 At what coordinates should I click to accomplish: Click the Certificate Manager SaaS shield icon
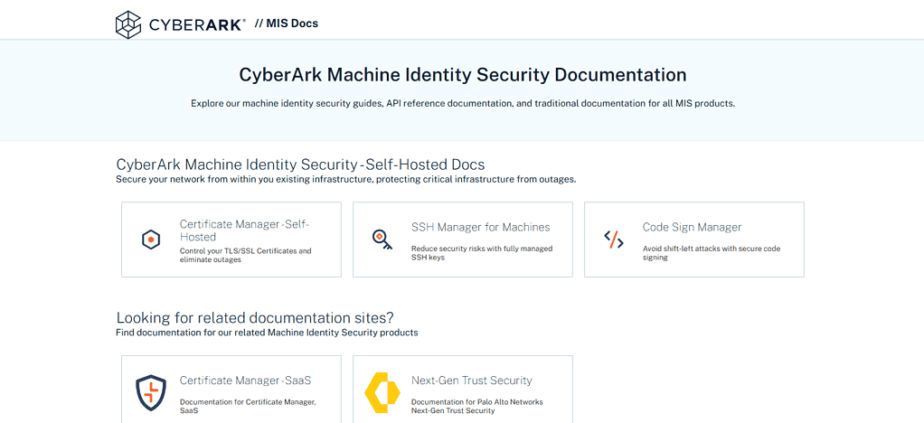(151, 393)
